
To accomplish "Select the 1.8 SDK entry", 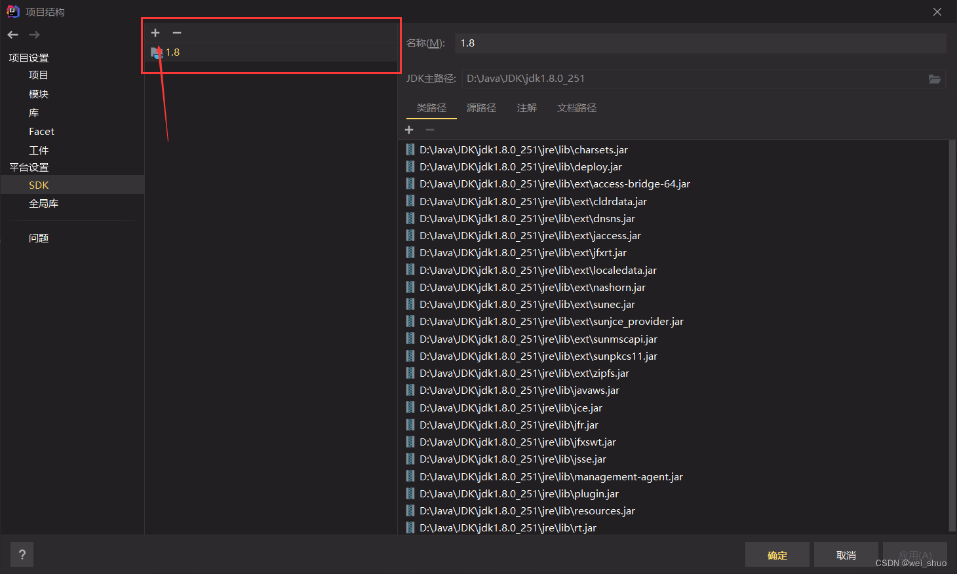I will (271, 52).
